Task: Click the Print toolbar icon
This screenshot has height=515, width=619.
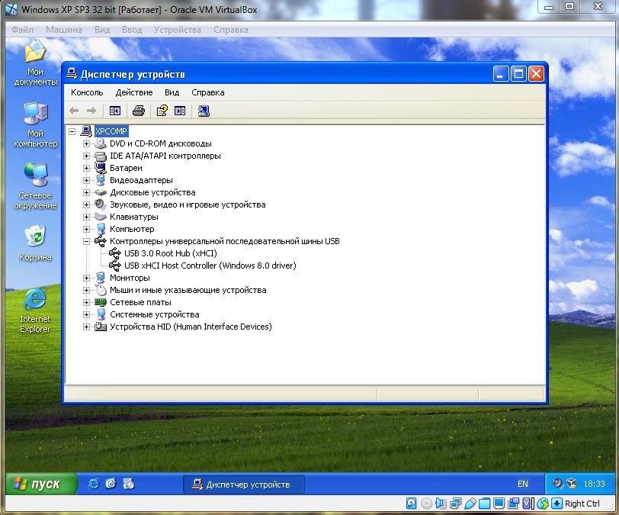Action: pos(139,111)
